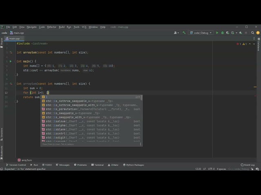Screen dimensions: 261x195
Task: Click the UTF-8 encoding status widget
Action: pos(211,169)
